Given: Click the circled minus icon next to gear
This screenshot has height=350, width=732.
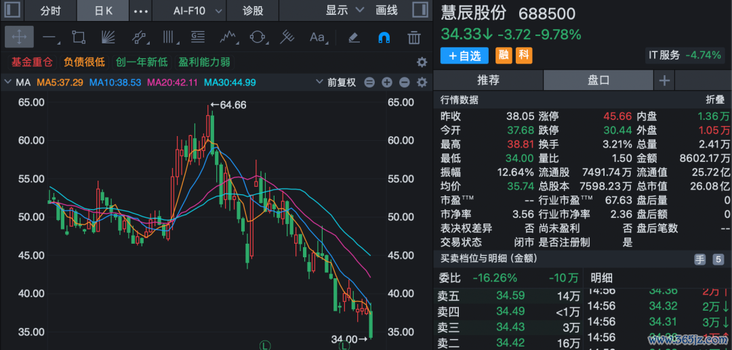Looking at the screenshot, I should tap(404, 83).
